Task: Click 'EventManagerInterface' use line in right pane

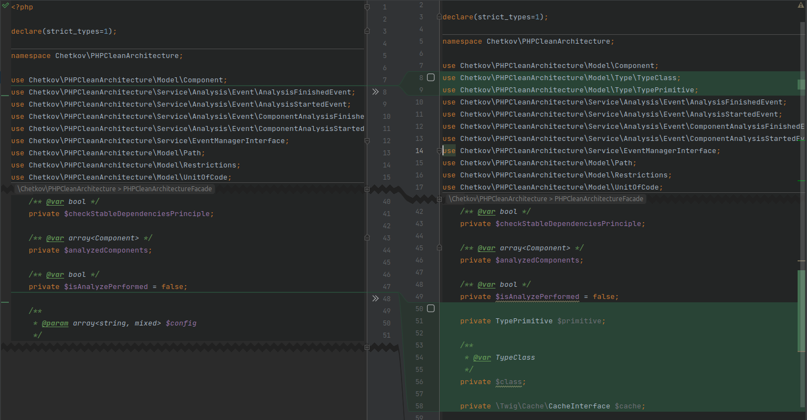Action: [x=582, y=151]
